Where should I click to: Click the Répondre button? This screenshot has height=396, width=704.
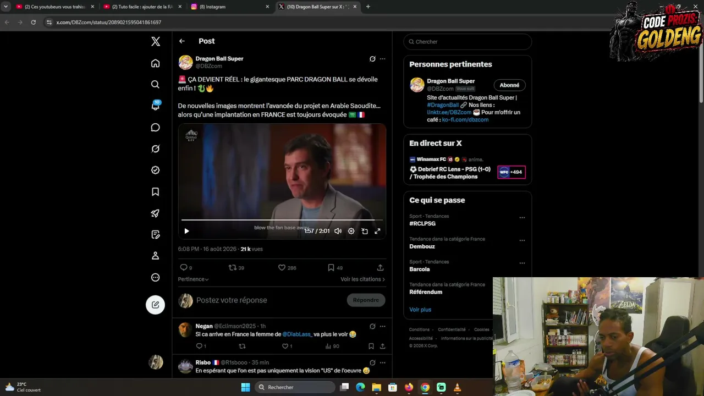pos(366,300)
